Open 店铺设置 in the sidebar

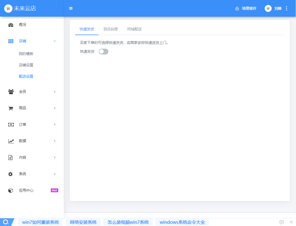click(x=26, y=65)
